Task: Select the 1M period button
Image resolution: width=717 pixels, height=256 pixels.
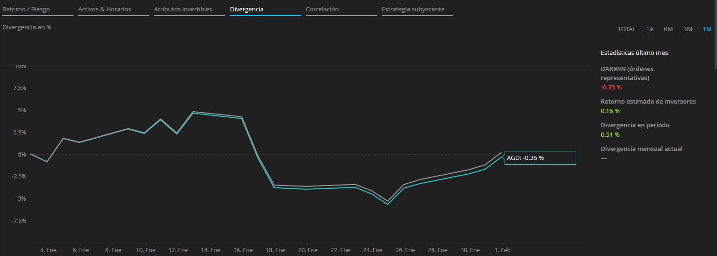Action: 707,29
